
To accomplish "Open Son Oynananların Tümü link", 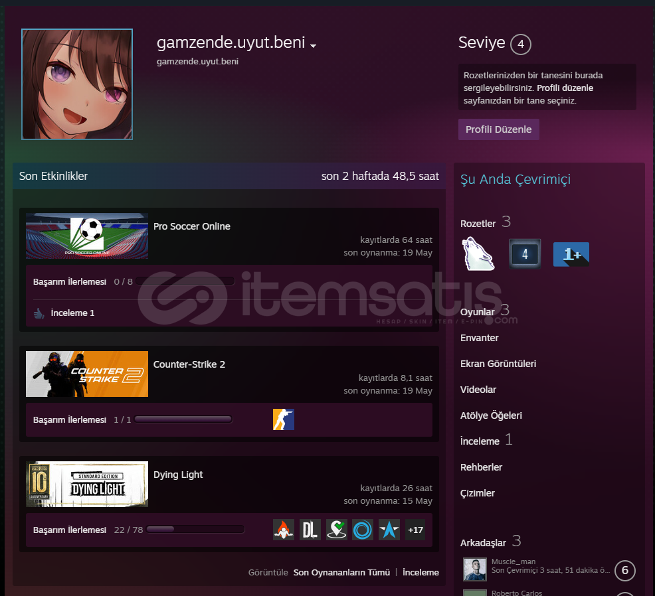I will pyautogui.click(x=341, y=572).
